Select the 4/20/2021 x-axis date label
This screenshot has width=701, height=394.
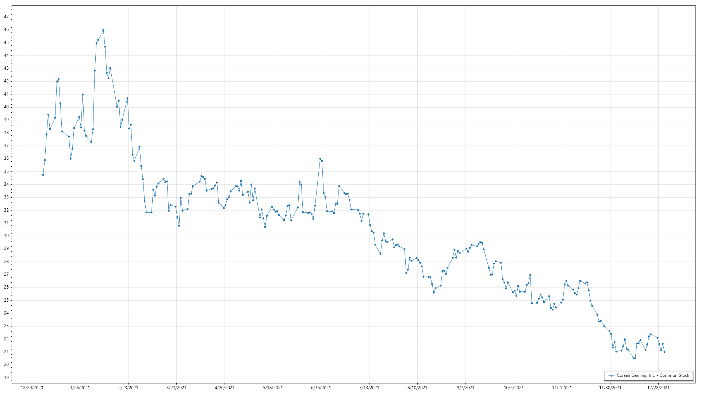tap(225, 388)
